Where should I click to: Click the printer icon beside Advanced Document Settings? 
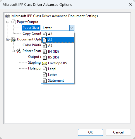coord(8,16)
